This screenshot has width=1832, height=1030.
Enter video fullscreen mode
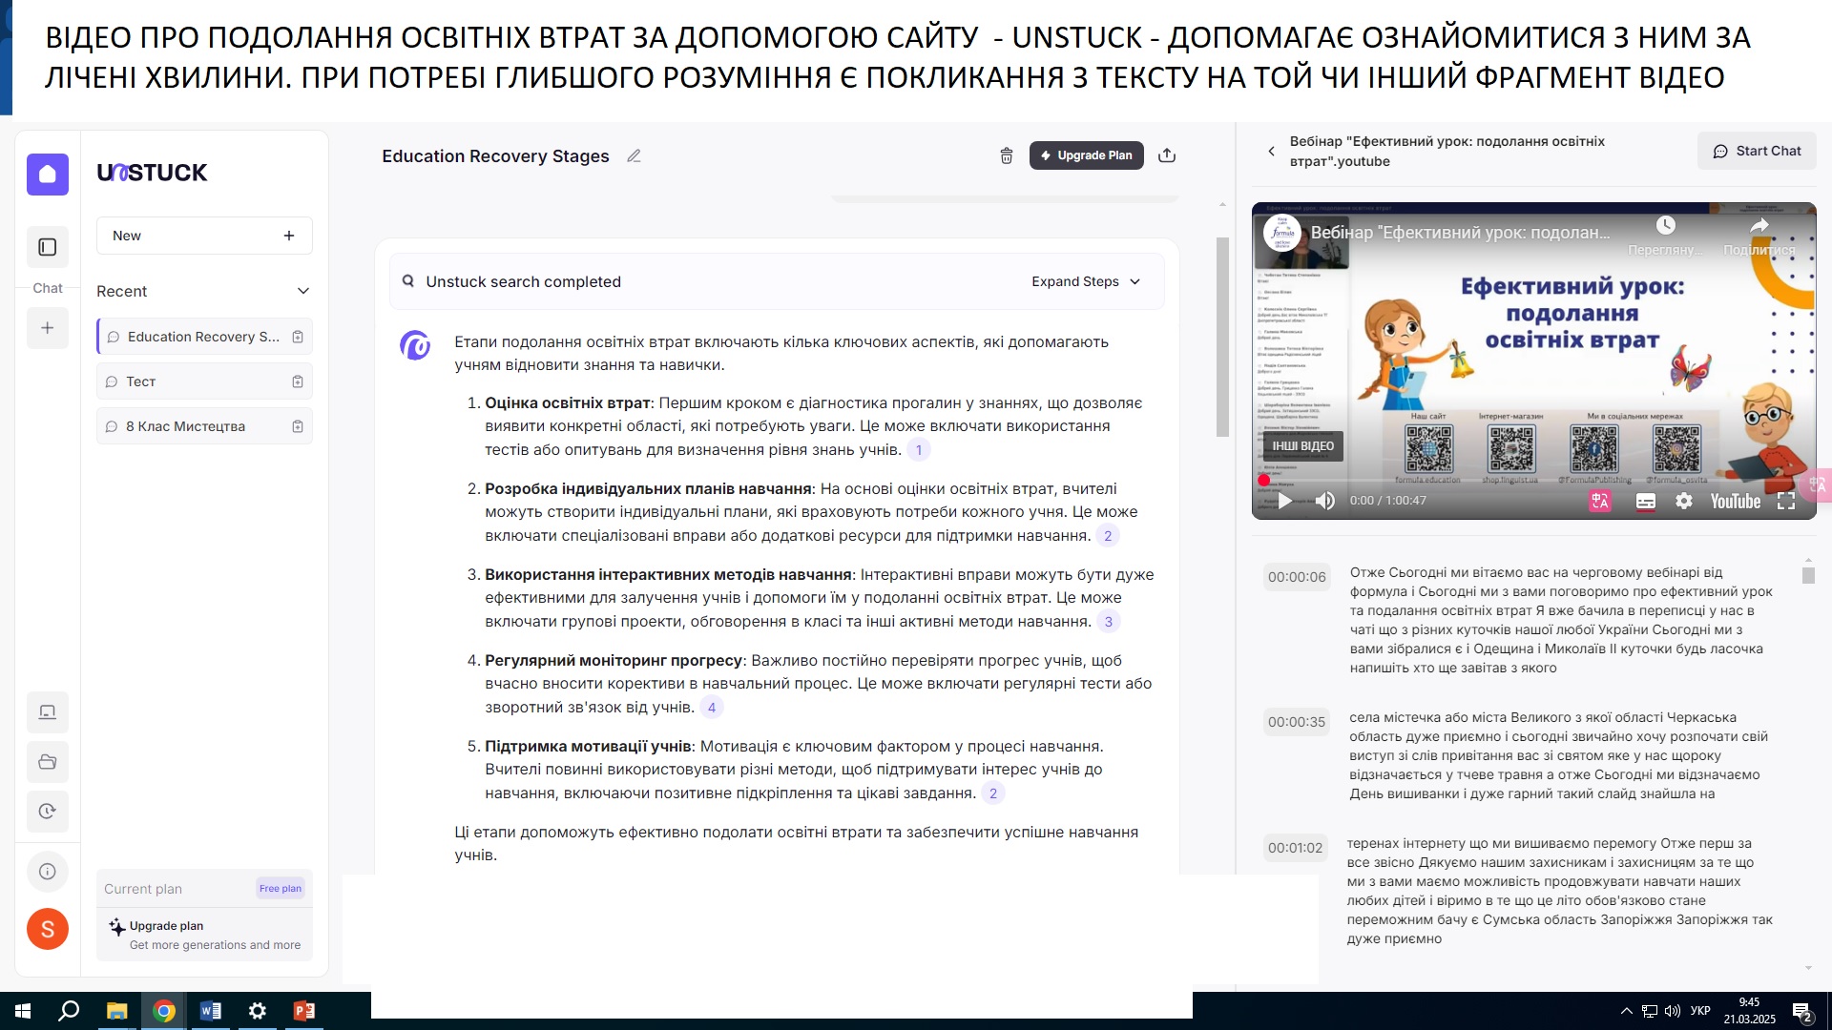[x=1786, y=501]
